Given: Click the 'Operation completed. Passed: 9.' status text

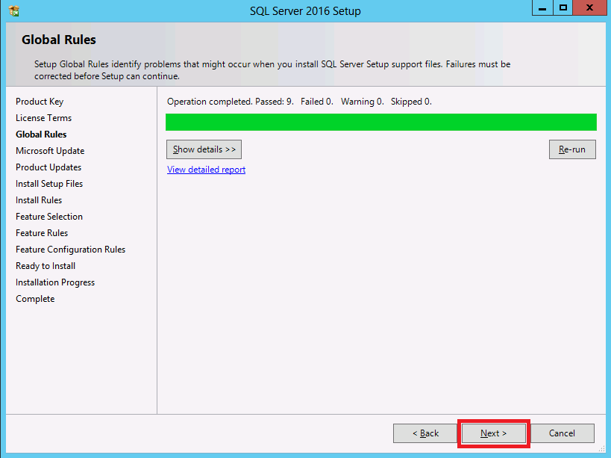Looking at the screenshot, I should click(231, 102).
